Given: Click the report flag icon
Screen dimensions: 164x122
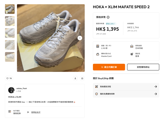Looking at the screenshot, I should click(x=28, y=112).
